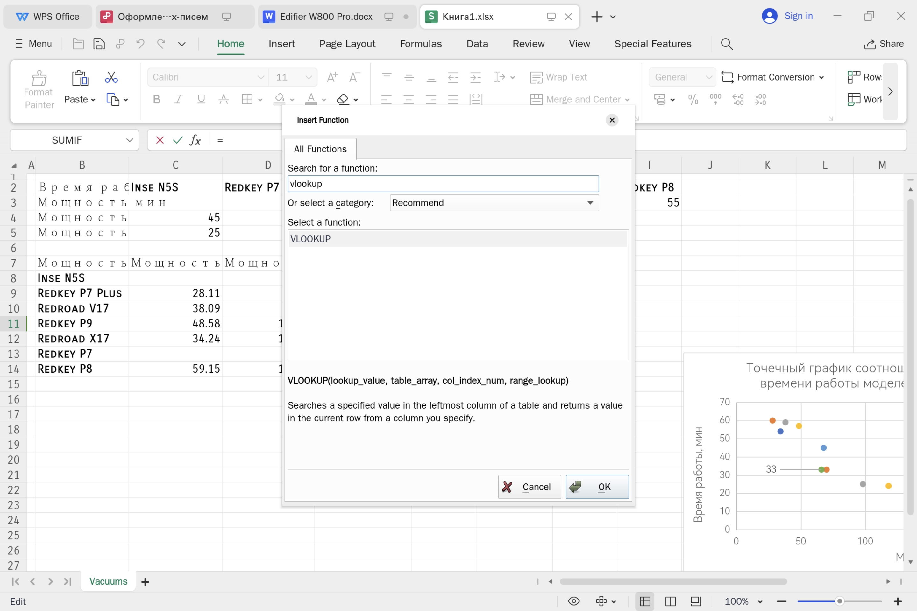Click the Sign in link
The width and height of the screenshot is (917, 611).
point(798,16)
